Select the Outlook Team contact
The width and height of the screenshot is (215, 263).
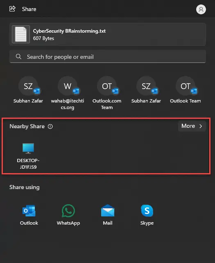tap(186, 90)
